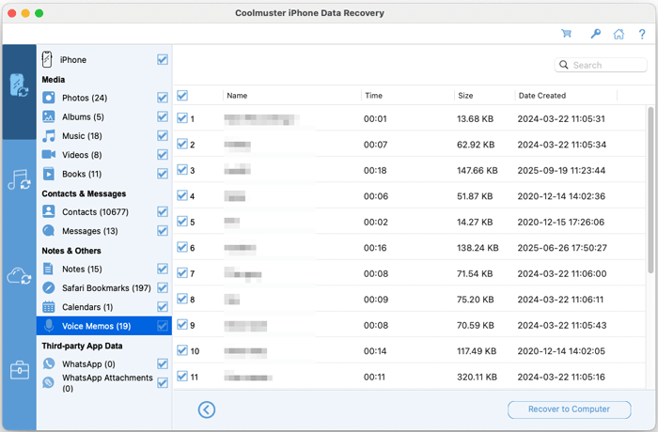This screenshot has height=432, width=658.
Task: Click the Voice Memos microphone icon
Action: tap(49, 326)
